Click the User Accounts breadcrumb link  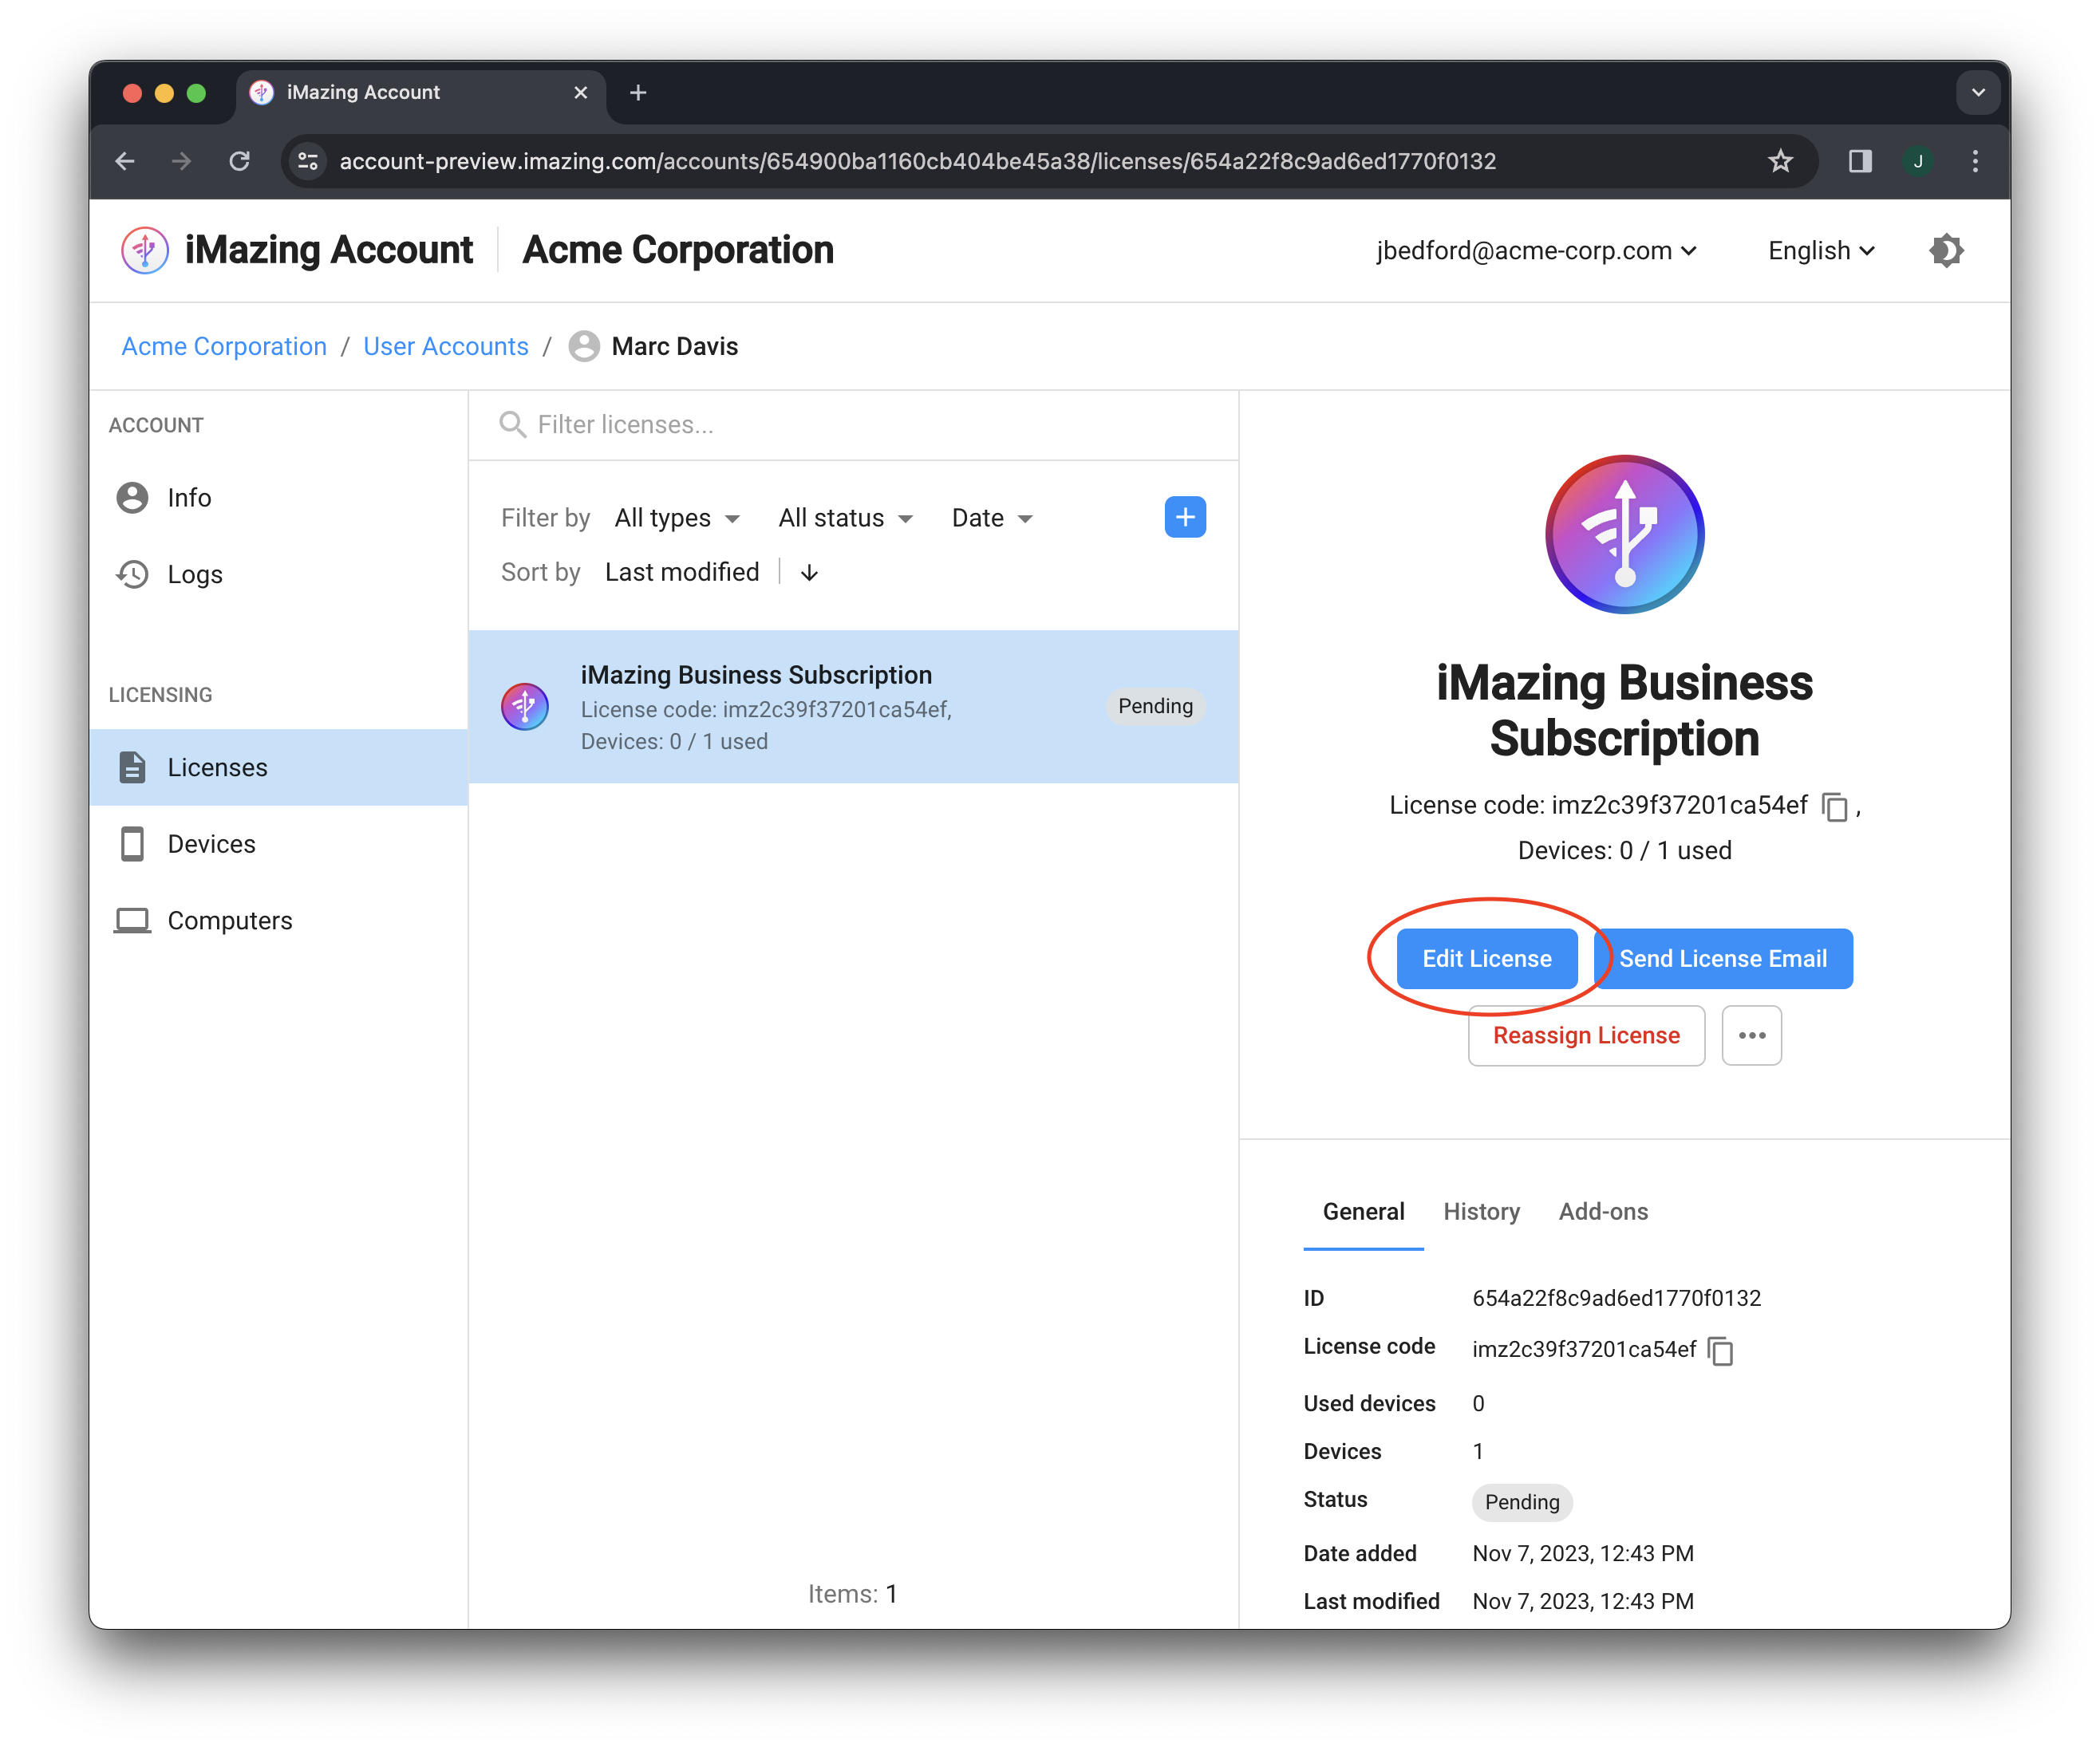[443, 345]
